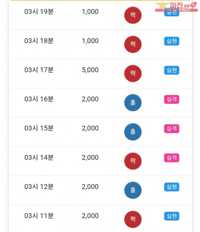Select the 1,000 amount at 03시 19분
The image size is (200, 232).
click(x=90, y=12)
